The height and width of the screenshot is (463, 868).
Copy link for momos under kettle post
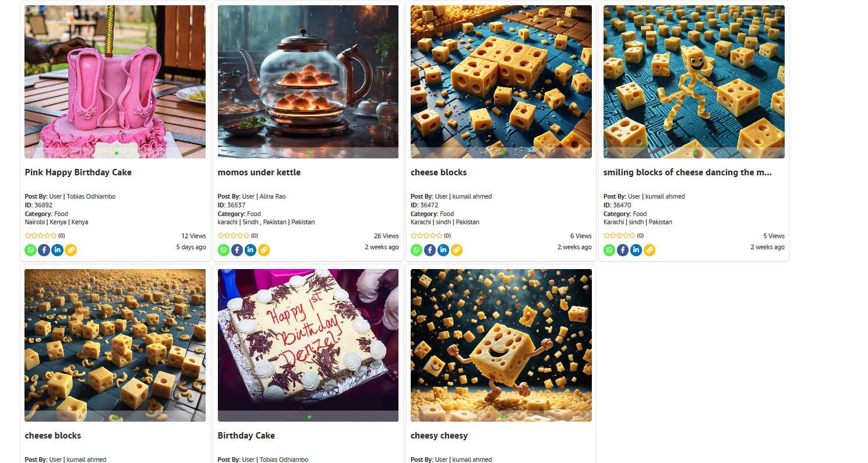[264, 250]
